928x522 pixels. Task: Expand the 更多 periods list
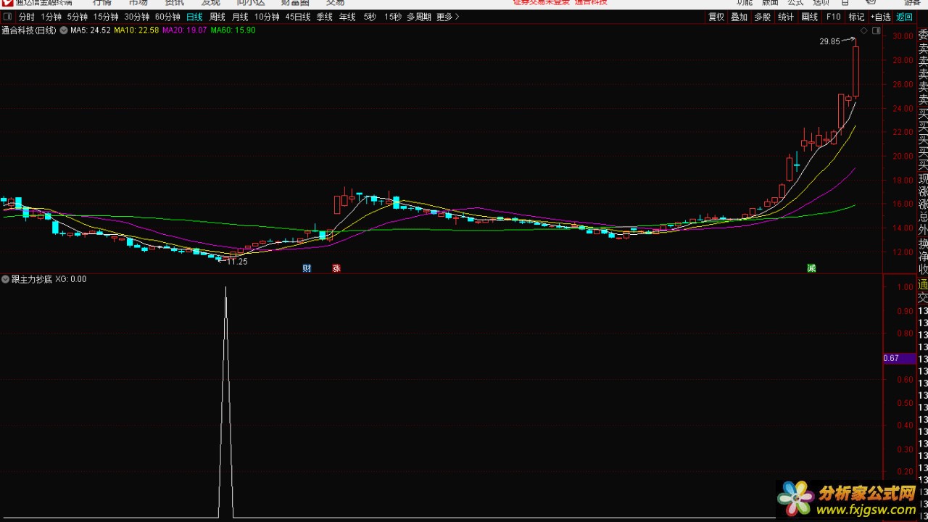(447, 17)
